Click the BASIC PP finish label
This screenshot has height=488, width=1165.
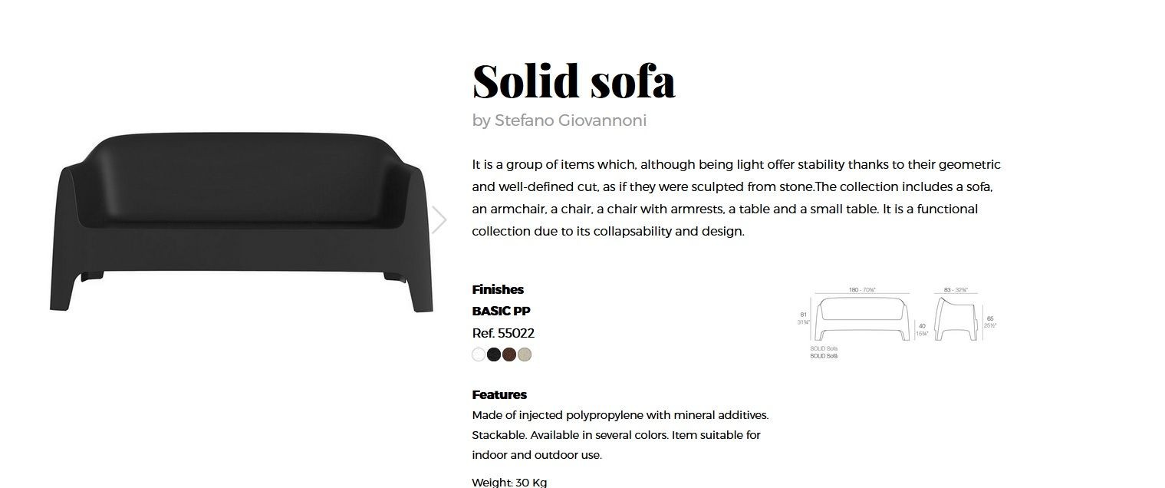(501, 311)
